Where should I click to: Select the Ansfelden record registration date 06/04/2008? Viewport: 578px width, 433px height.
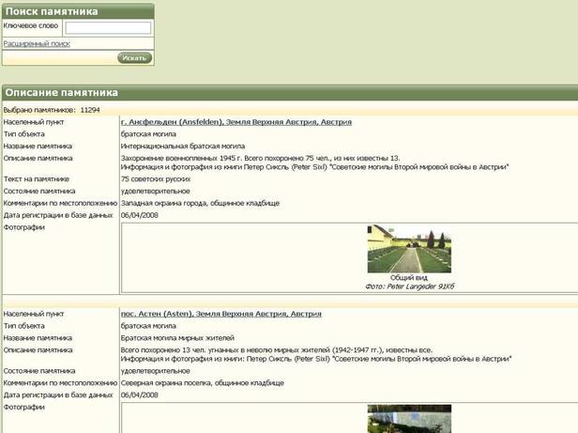pos(139,215)
